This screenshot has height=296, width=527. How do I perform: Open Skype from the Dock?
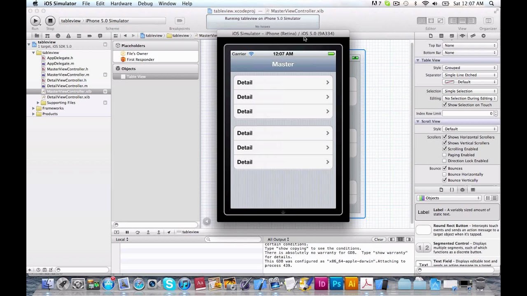coord(168,284)
